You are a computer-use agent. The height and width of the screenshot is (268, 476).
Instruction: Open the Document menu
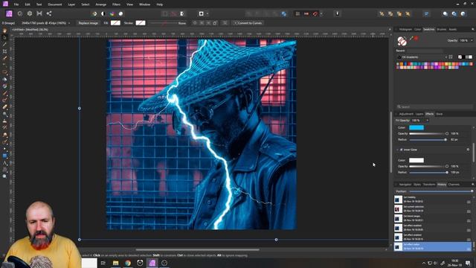coord(54,4)
